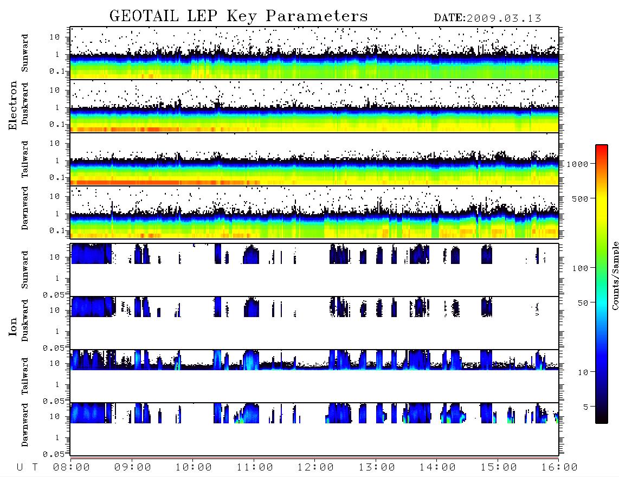Click the "0.05" tick of the Ion Sunward panel
The height and width of the screenshot is (477, 619).
coord(54,295)
